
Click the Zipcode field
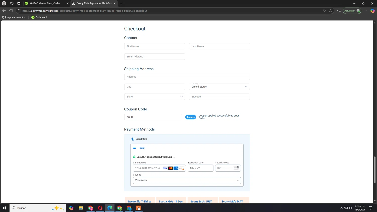219,97
